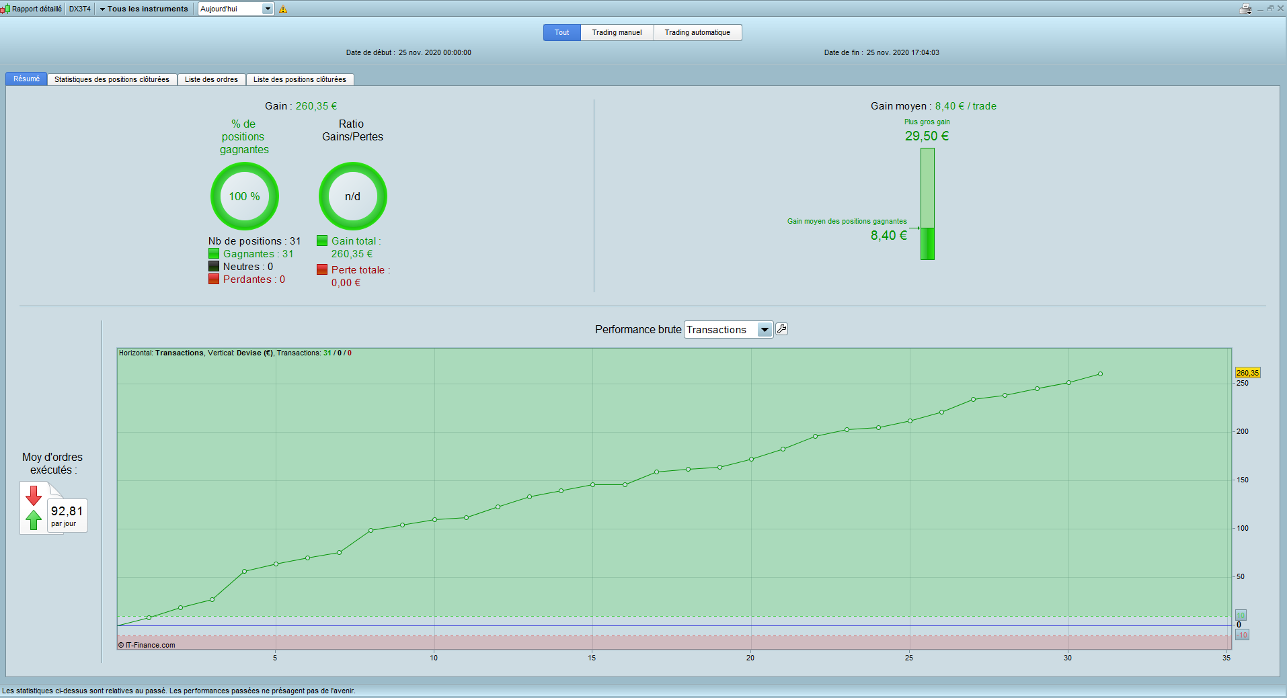
Task: Click the Perdantes : 0 label
Action: pyautogui.click(x=254, y=279)
